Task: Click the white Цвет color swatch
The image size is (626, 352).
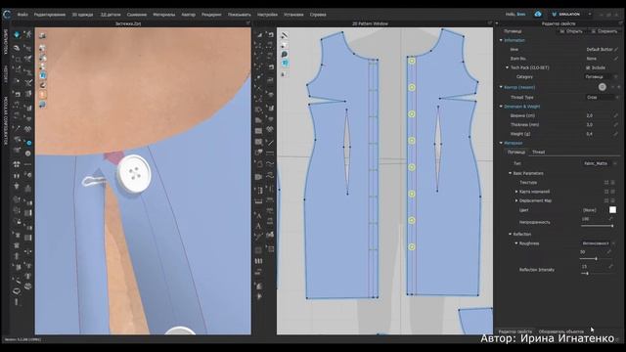Action: click(x=612, y=210)
